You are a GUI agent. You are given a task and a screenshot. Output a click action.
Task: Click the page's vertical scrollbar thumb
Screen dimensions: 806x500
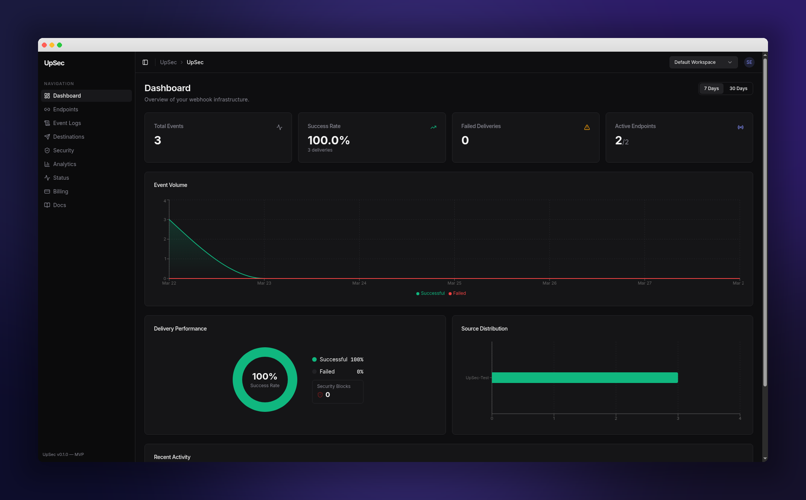tap(765, 222)
